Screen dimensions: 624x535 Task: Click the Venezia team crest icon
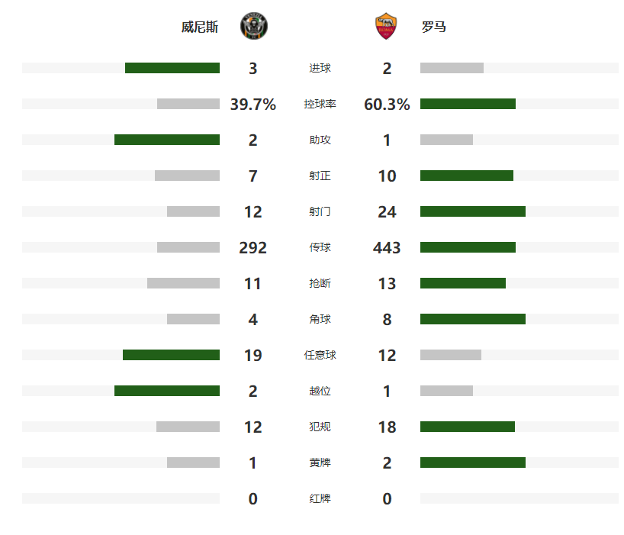click(x=254, y=26)
